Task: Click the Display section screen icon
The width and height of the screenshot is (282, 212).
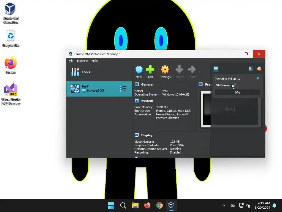Action: click(137, 135)
